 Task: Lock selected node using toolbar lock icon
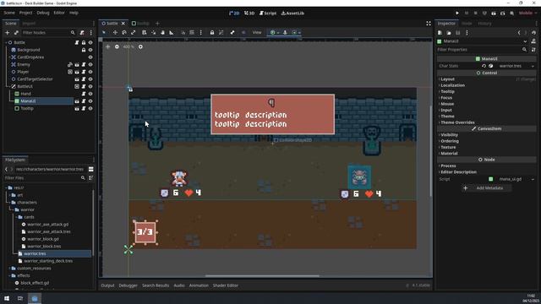(212, 32)
